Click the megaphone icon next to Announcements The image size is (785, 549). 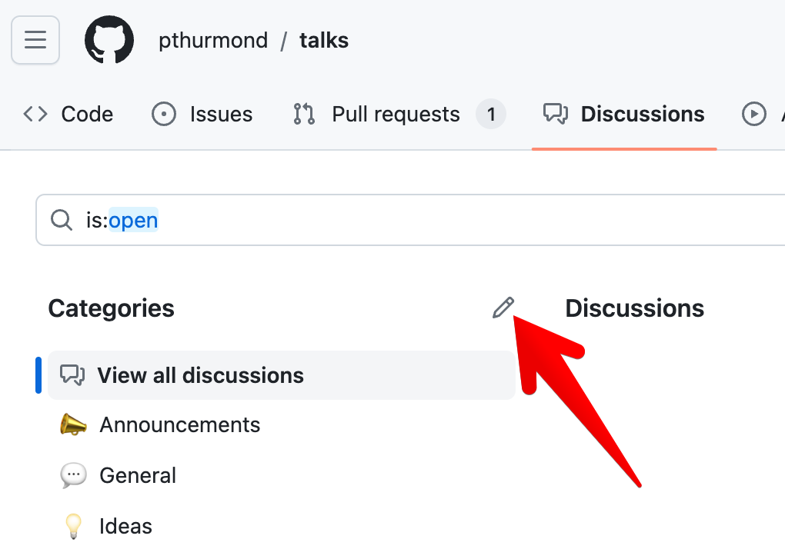(x=73, y=424)
